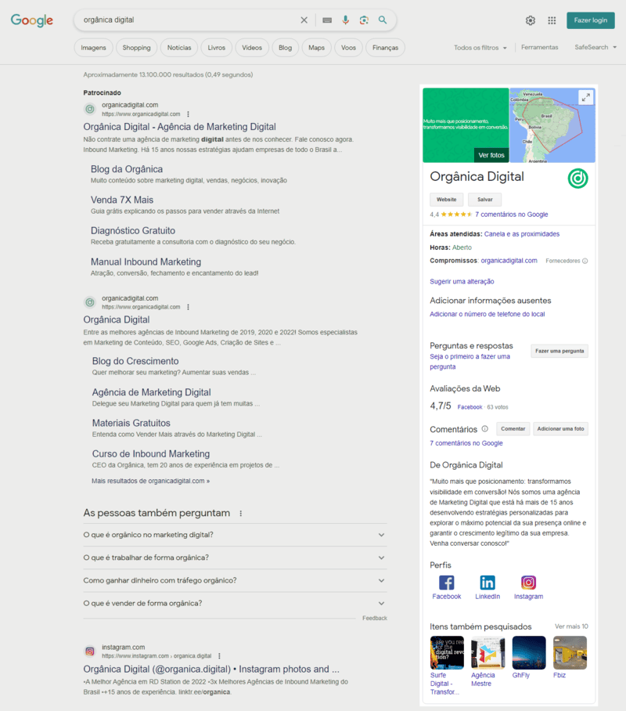The height and width of the screenshot is (711, 626).
Task: Open the LinkedIn icon under Perfis
Action: click(487, 583)
